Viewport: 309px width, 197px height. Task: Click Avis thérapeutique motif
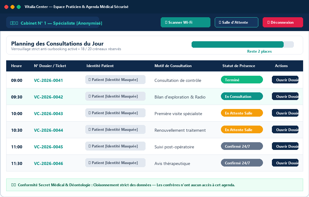(172, 164)
